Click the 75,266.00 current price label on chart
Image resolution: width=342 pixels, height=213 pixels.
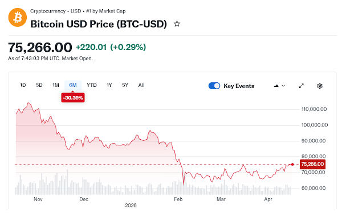[x=312, y=164]
